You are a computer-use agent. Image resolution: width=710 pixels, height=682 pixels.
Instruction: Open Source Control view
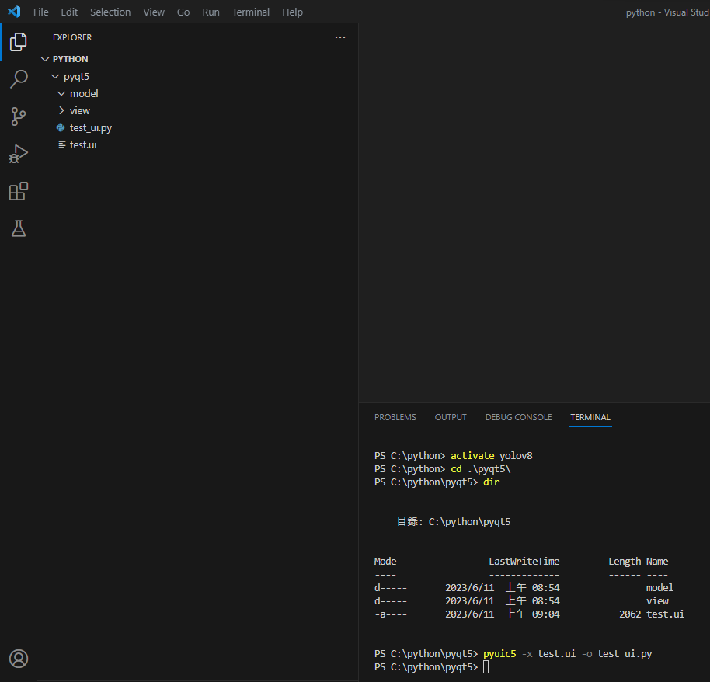19,117
